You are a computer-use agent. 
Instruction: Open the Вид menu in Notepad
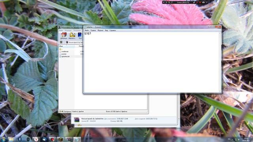click(x=106, y=30)
